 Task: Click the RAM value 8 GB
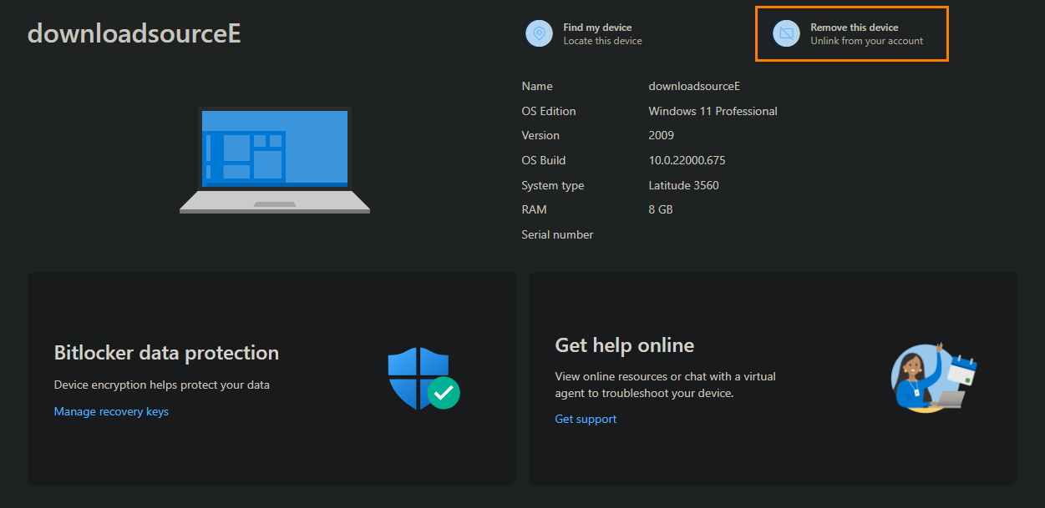[x=660, y=209]
